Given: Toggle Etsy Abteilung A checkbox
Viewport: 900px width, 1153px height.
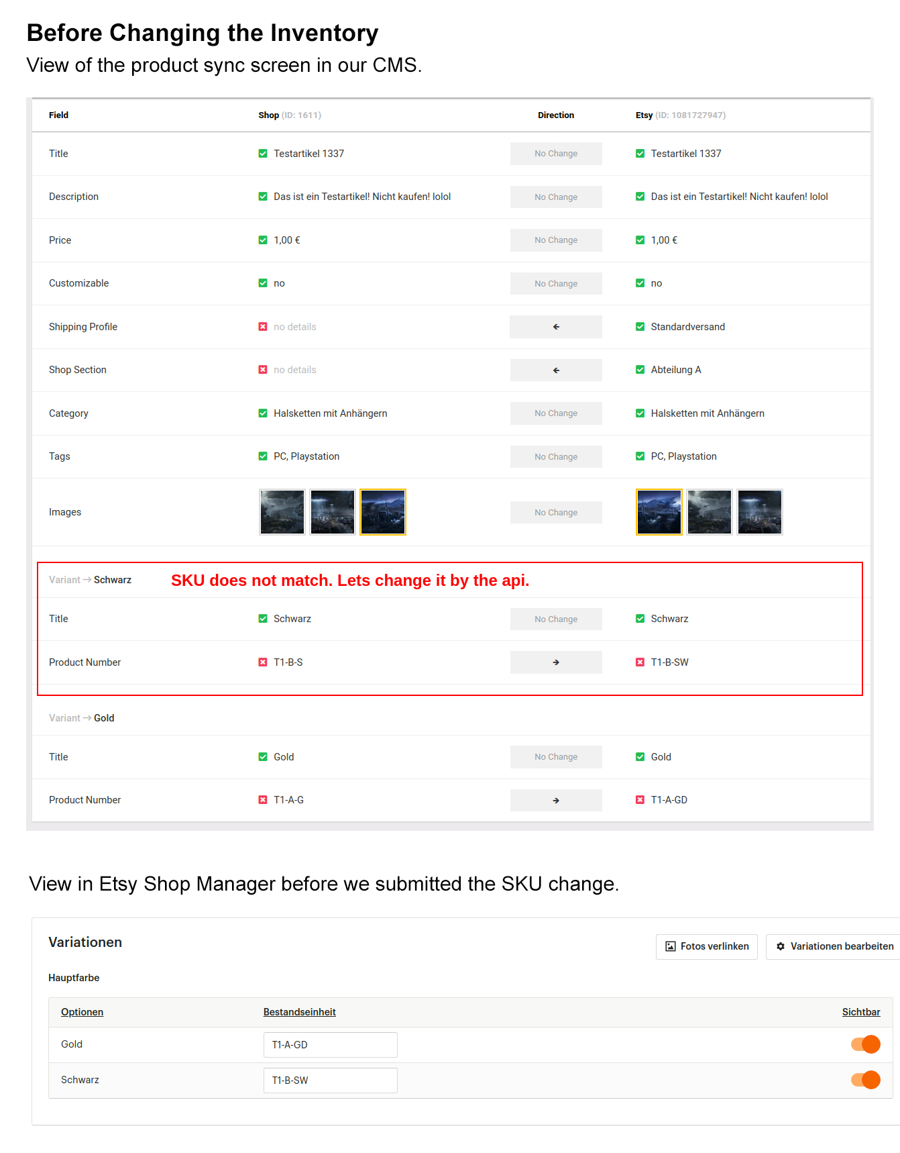Looking at the screenshot, I should pyautogui.click(x=640, y=370).
